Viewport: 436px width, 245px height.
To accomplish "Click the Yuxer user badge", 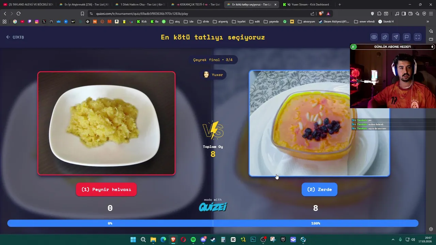I will (x=213, y=75).
